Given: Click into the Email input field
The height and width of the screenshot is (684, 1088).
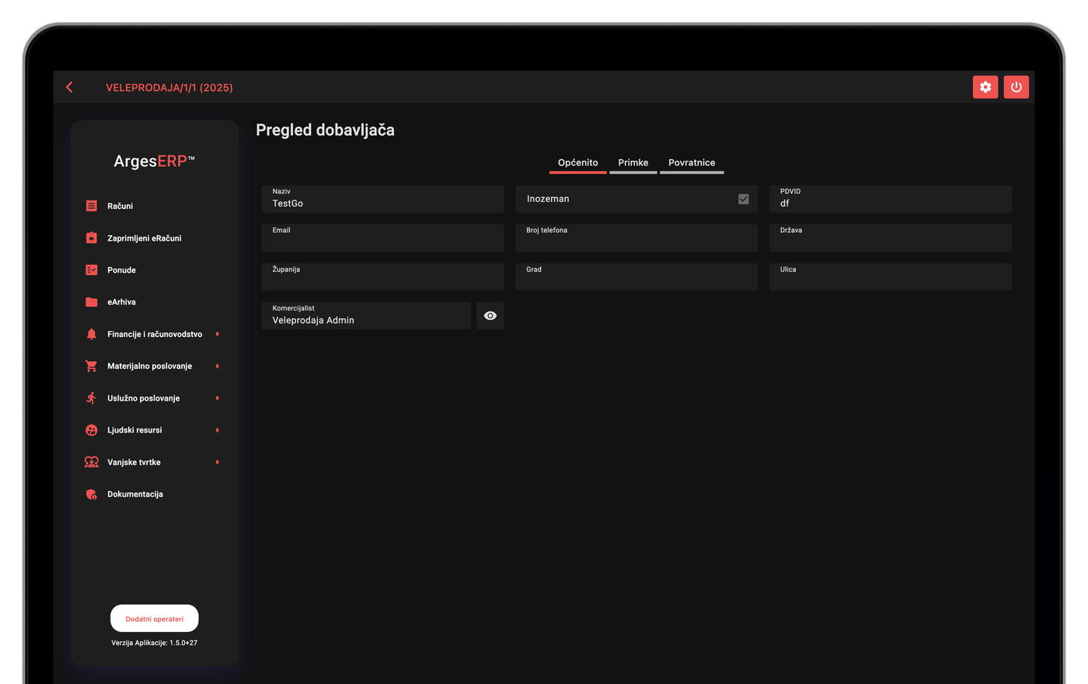Looking at the screenshot, I should tap(383, 238).
